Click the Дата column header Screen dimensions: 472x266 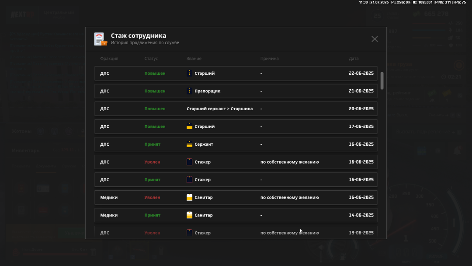pos(354,59)
